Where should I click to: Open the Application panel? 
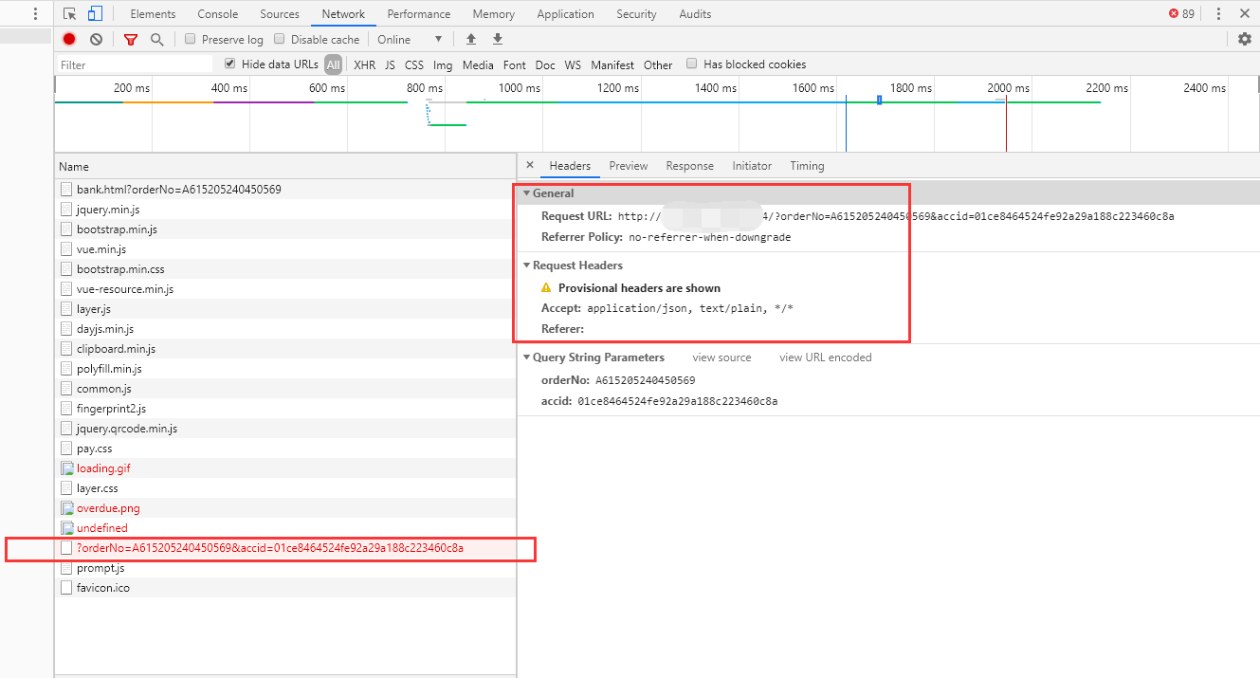565,13
